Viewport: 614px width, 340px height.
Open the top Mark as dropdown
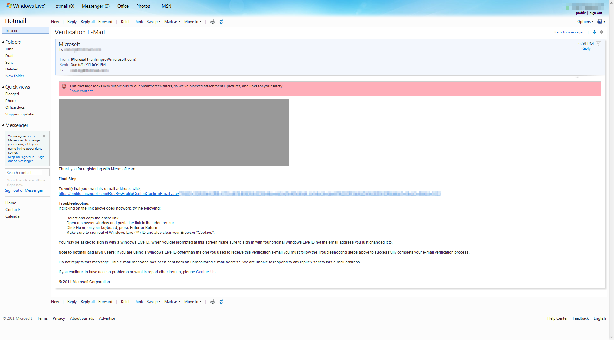[x=172, y=22]
